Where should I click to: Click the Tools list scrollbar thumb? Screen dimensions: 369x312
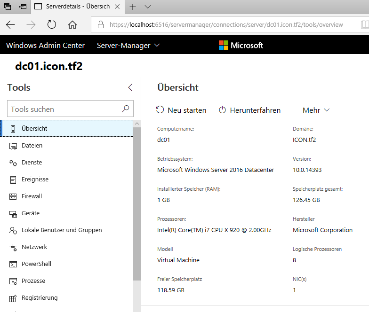click(137, 204)
